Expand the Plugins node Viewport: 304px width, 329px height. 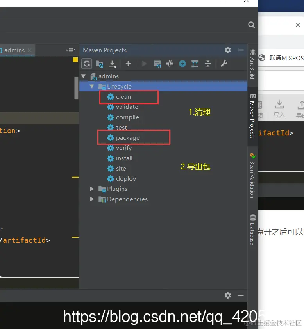click(x=92, y=189)
